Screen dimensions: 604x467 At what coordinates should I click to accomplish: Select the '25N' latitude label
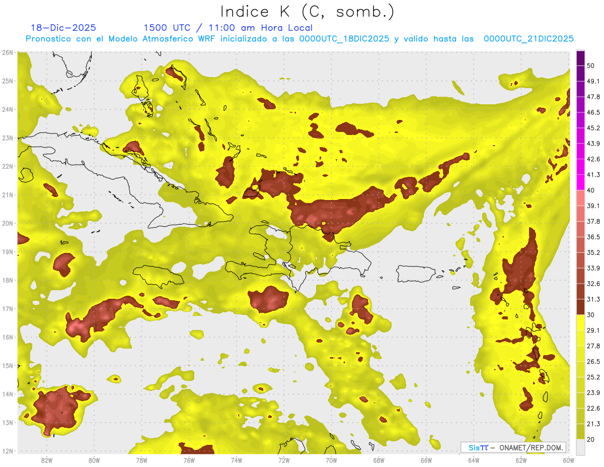point(7,81)
